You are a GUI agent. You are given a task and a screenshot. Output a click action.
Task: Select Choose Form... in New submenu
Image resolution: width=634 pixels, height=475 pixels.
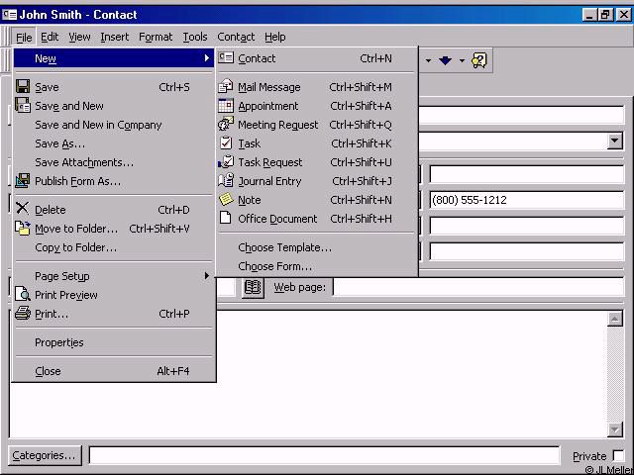(x=317, y=266)
